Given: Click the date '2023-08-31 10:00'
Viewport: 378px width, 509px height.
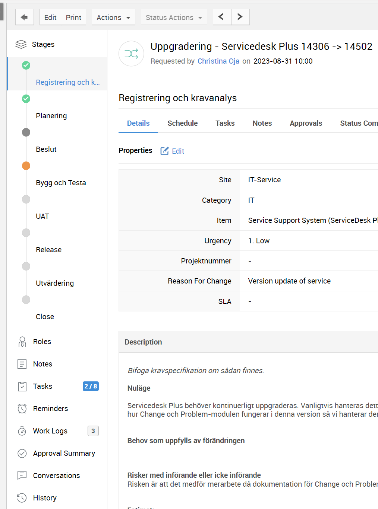Looking at the screenshot, I should click(283, 61).
